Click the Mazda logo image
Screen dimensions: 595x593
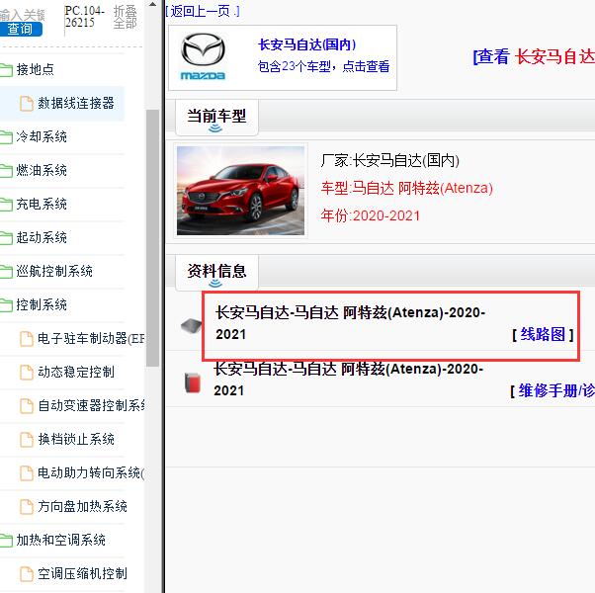point(203,57)
